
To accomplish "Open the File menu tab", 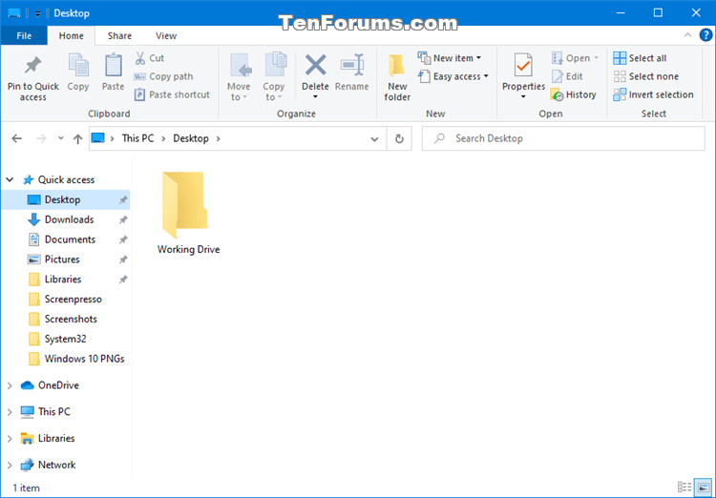I will point(24,35).
